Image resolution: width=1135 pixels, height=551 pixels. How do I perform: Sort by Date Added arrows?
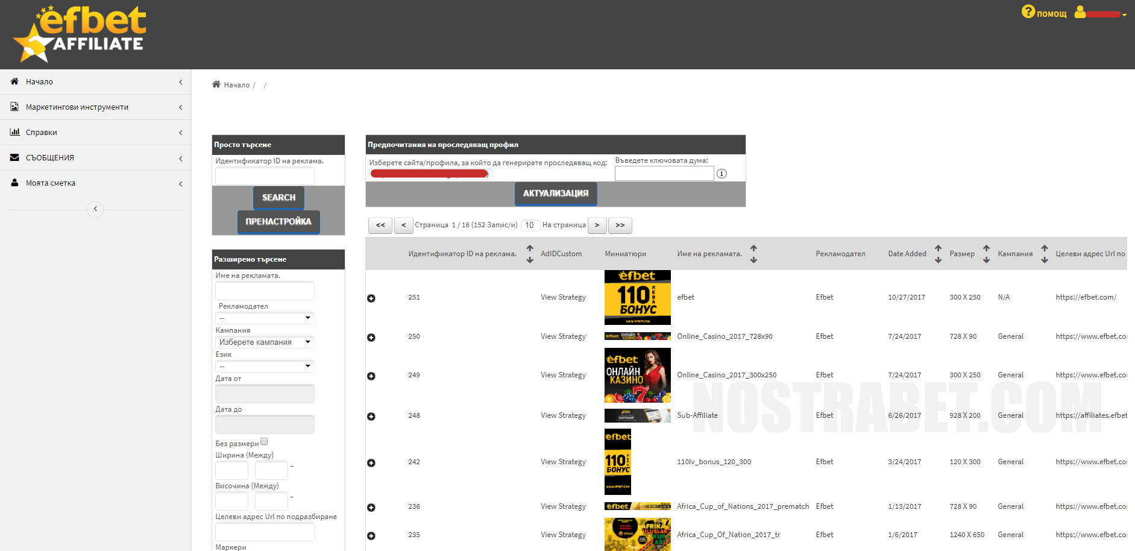(x=938, y=254)
